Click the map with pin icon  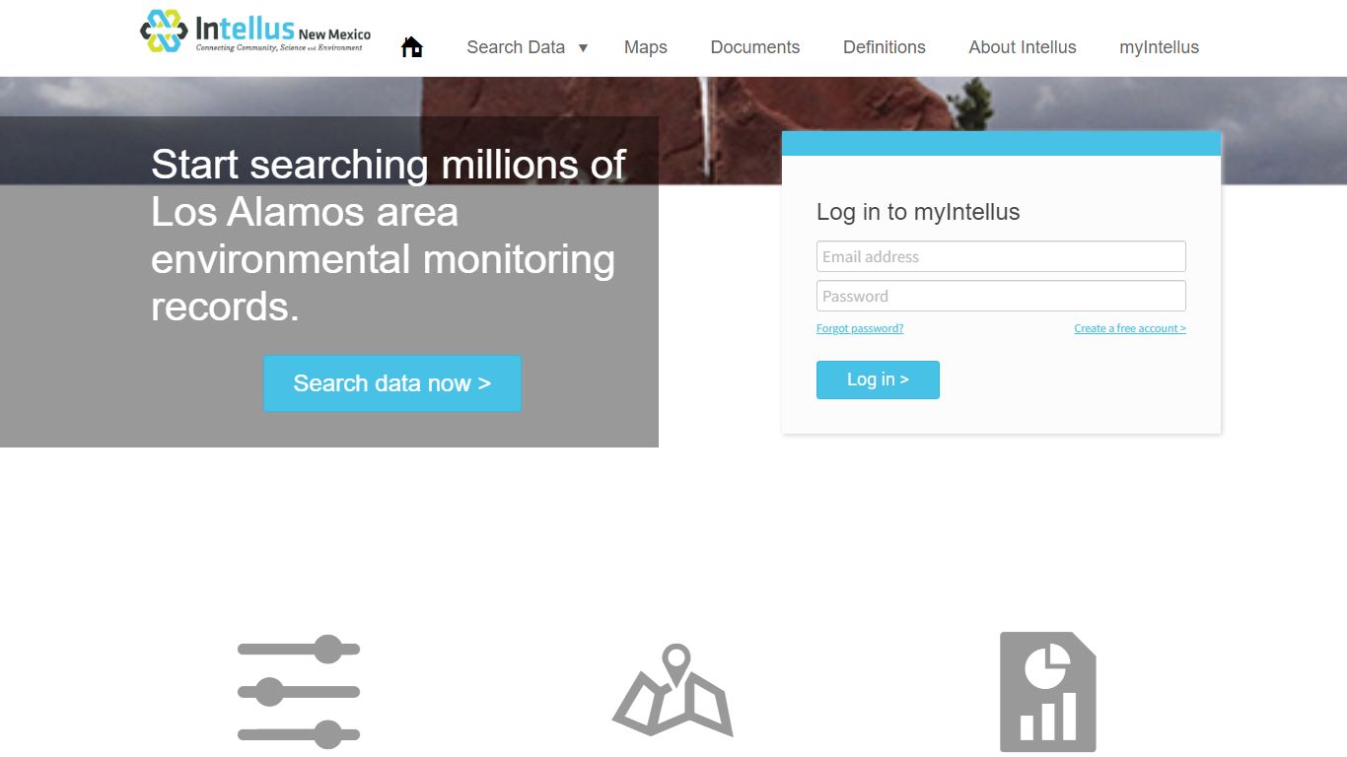pyautogui.click(x=673, y=690)
